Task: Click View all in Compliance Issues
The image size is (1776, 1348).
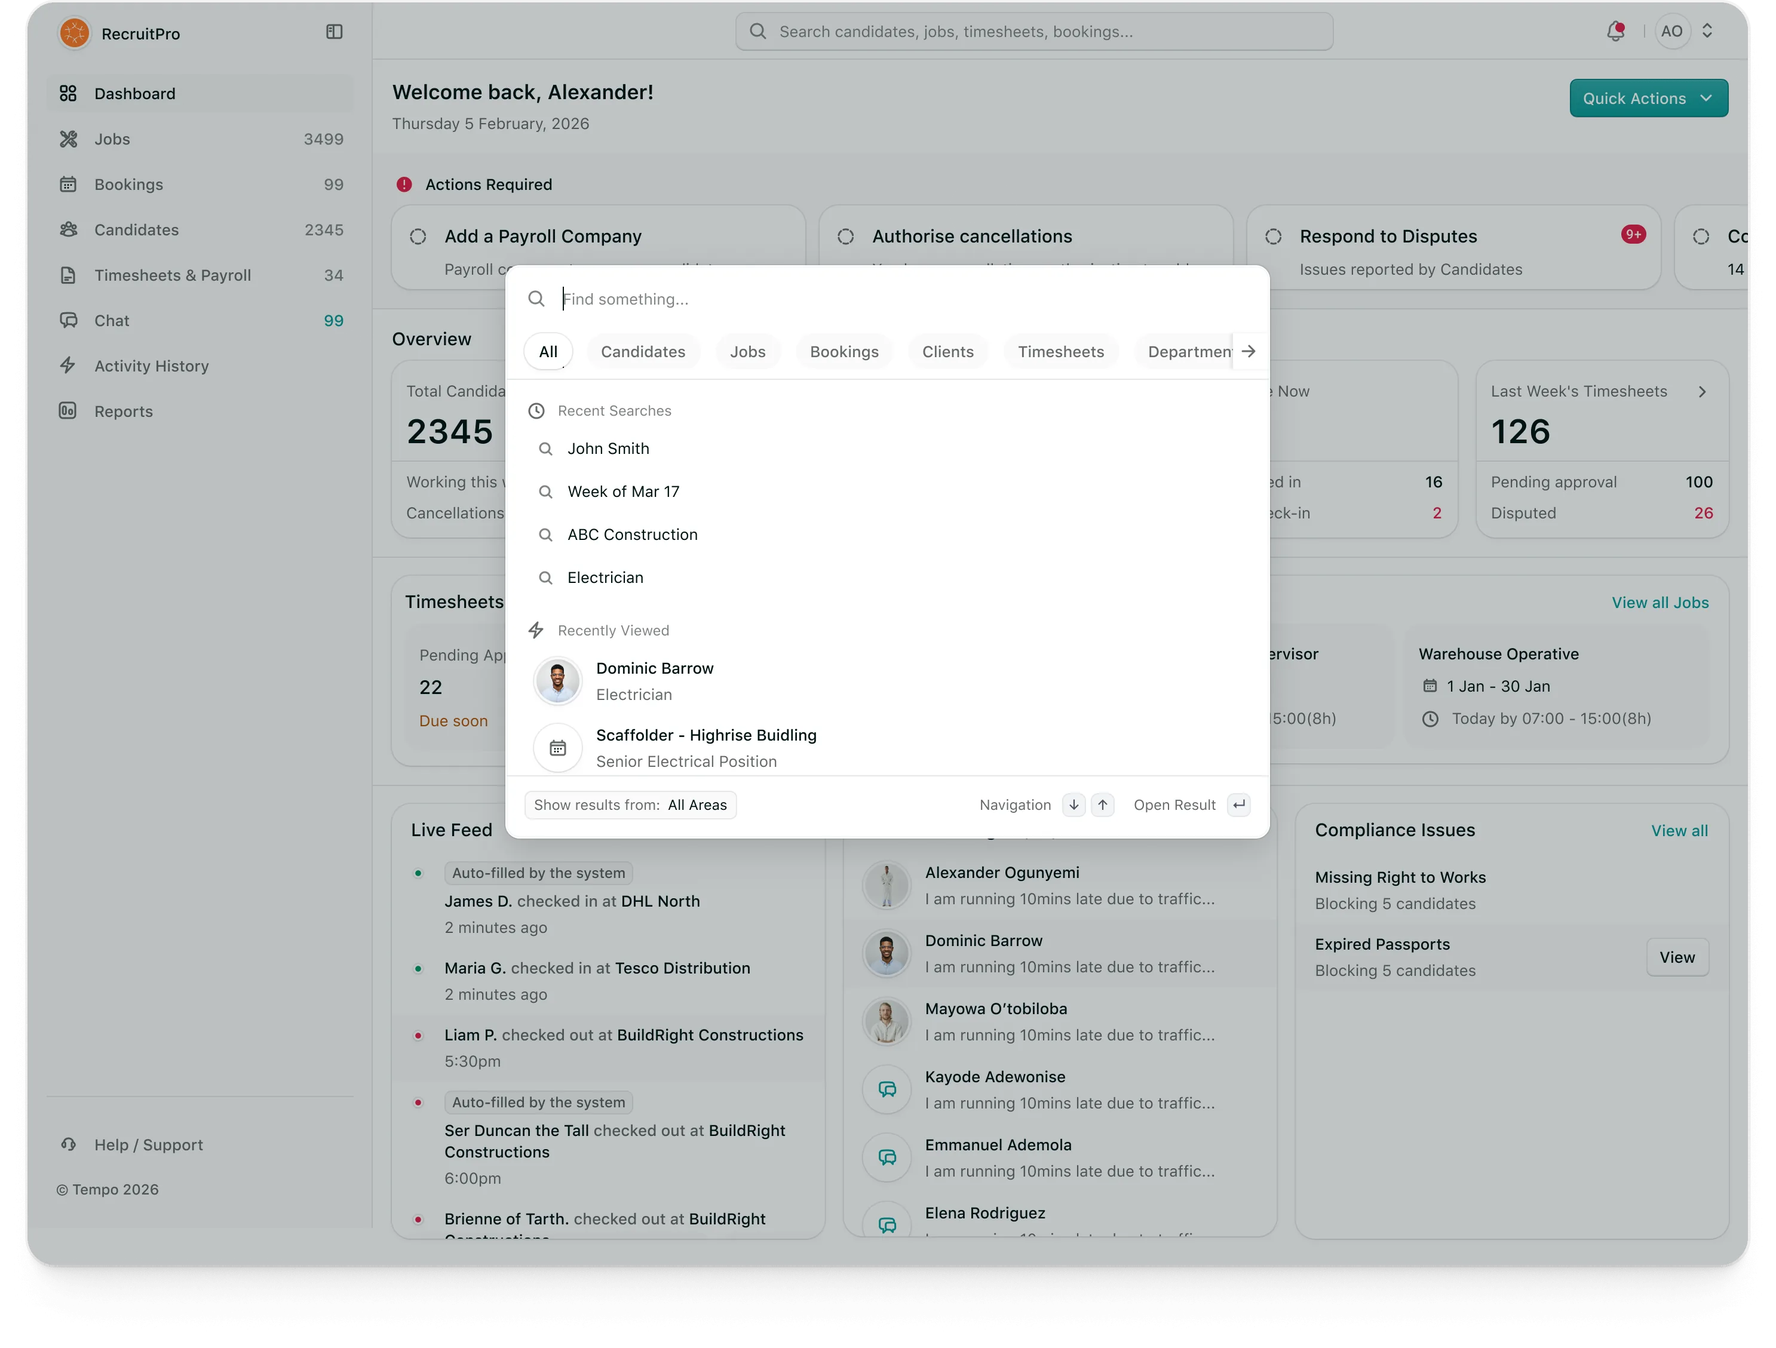Action: point(1679,831)
